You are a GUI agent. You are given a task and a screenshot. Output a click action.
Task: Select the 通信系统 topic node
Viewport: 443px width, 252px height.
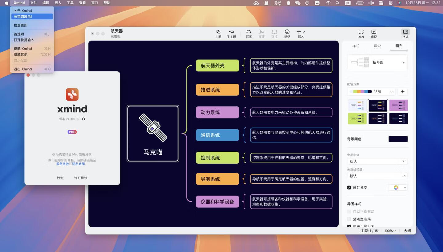point(218,135)
